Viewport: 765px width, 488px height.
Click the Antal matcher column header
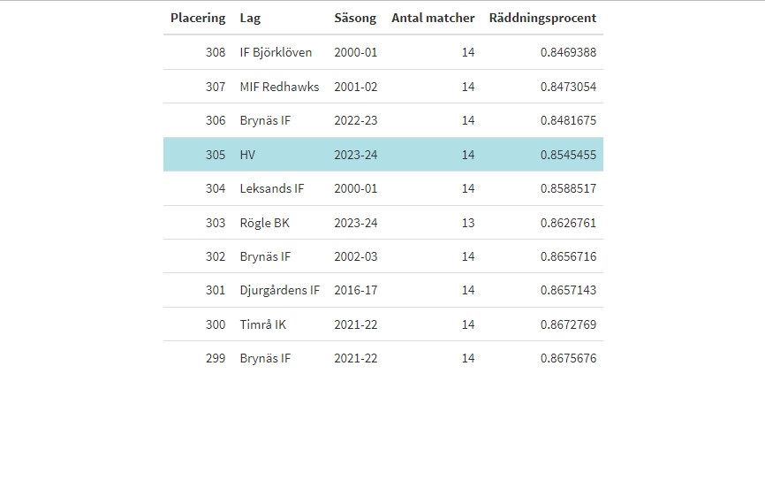pos(433,18)
